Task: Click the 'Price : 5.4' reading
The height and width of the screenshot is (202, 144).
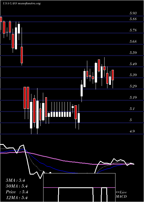Action: click(x=17, y=192)
